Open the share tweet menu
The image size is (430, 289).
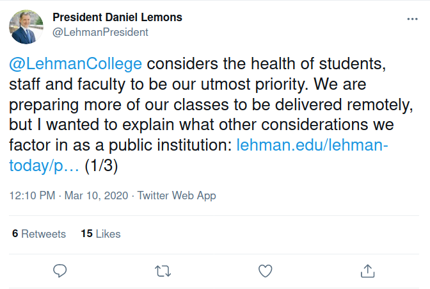point(368,270)
